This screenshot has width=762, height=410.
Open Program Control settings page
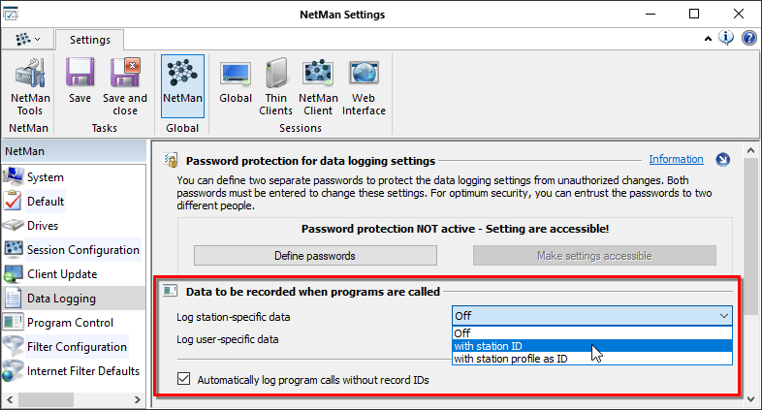(70, 323)
